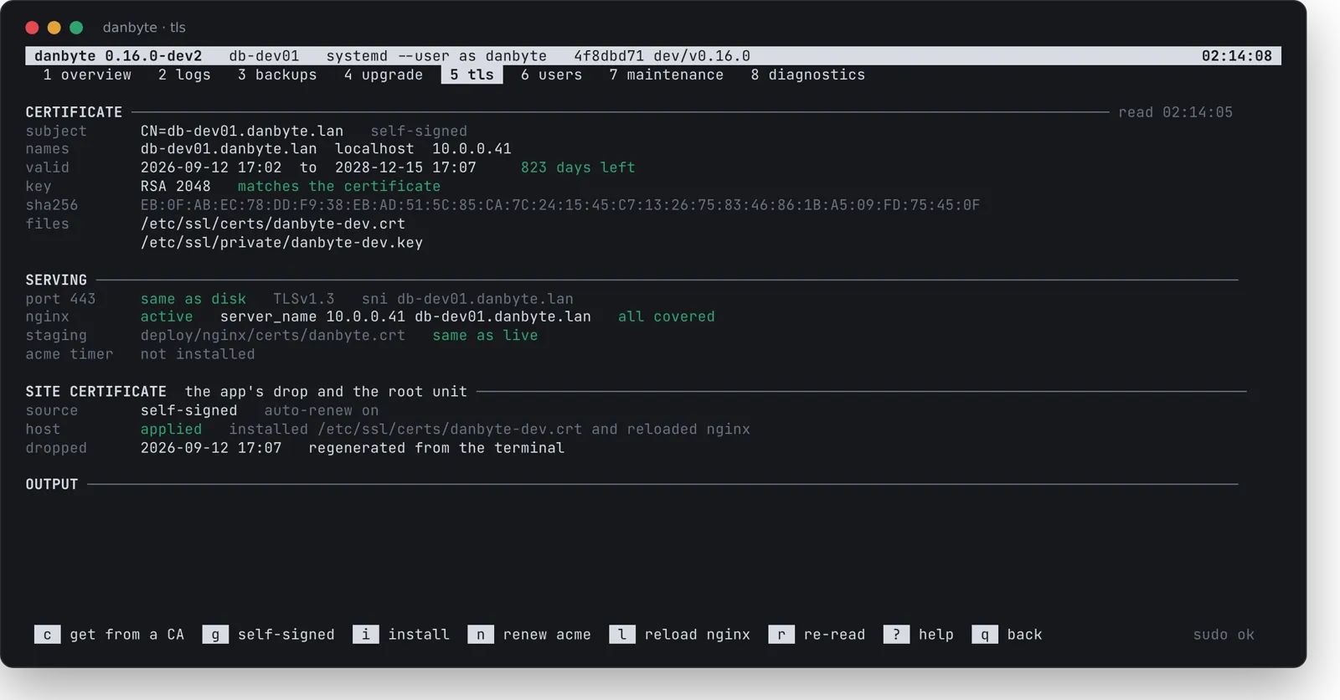Click the 'l' key for reload nginx
The image size is (1340, 700).
point(622,635)
